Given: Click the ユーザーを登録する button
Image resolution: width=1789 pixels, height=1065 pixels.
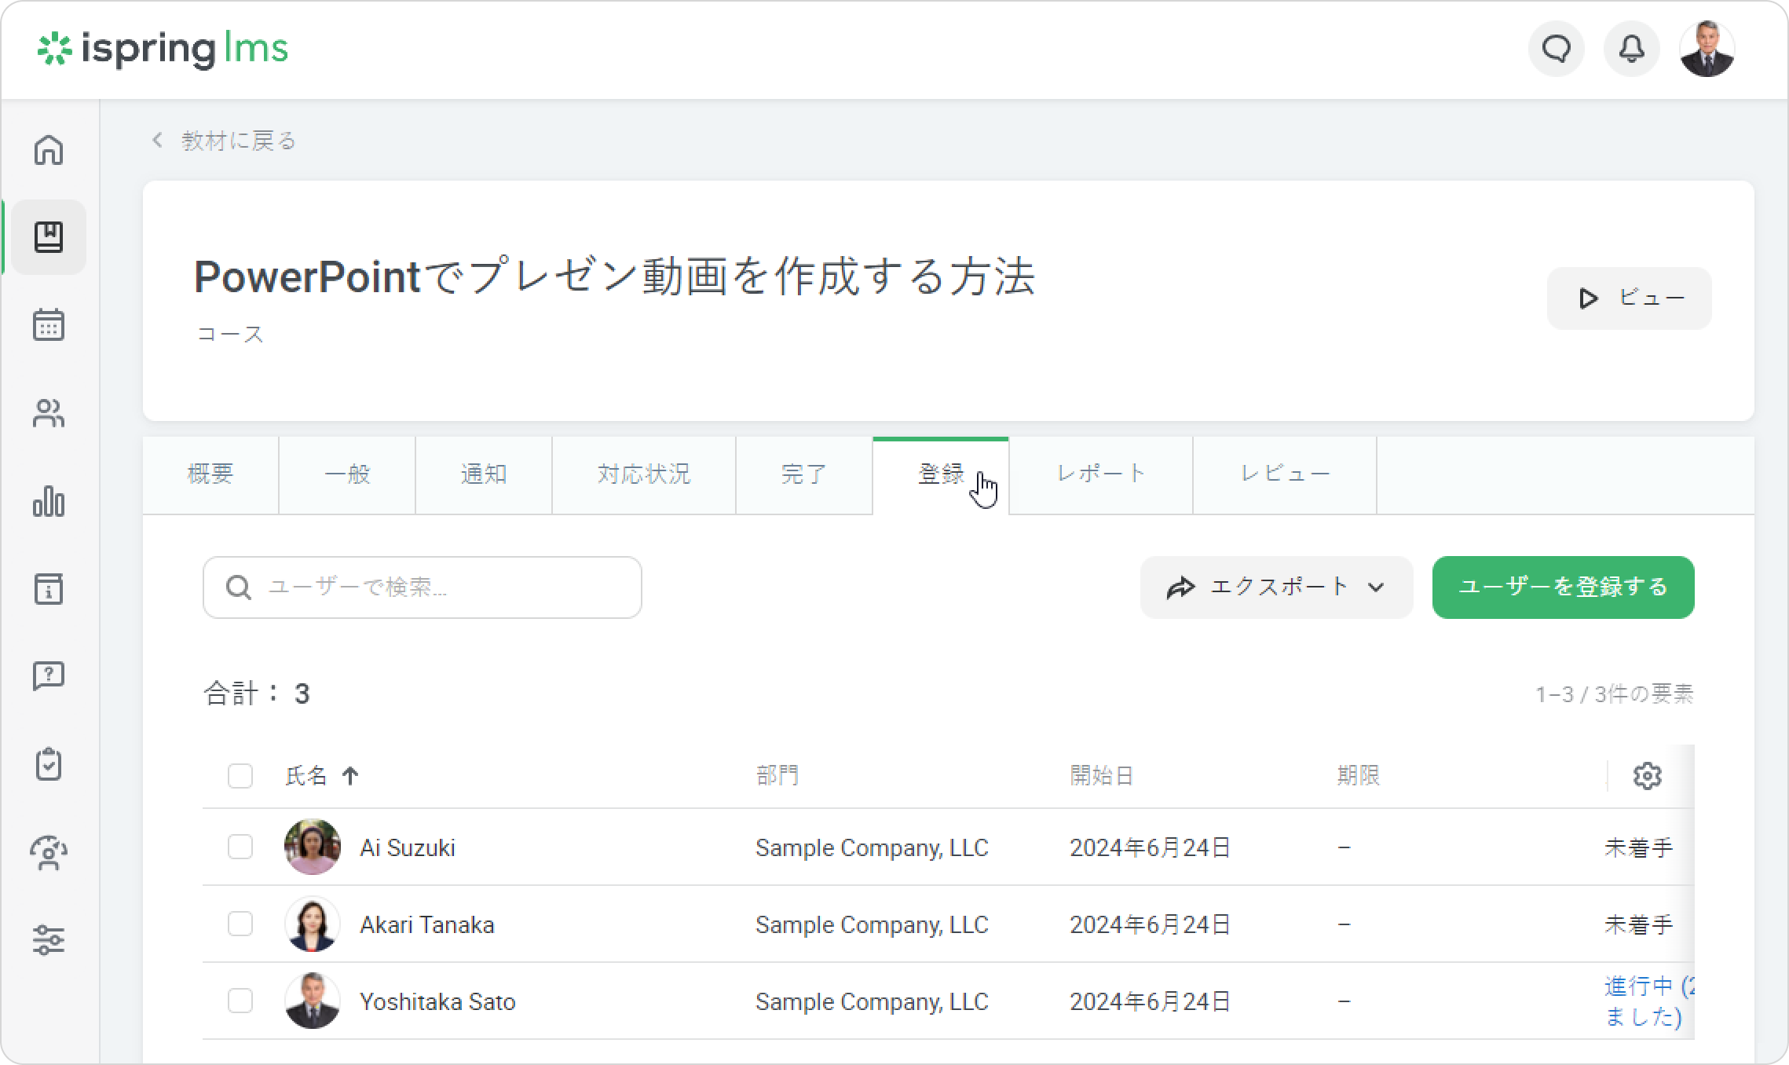Looking at the screenshot, I should [x=1563, y=587].
